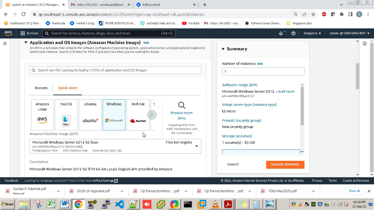This screenshot has height=210, width=374.
Task: Expand options for 2018-19 Appraisal.pdf download
Action: click(122, 191)
